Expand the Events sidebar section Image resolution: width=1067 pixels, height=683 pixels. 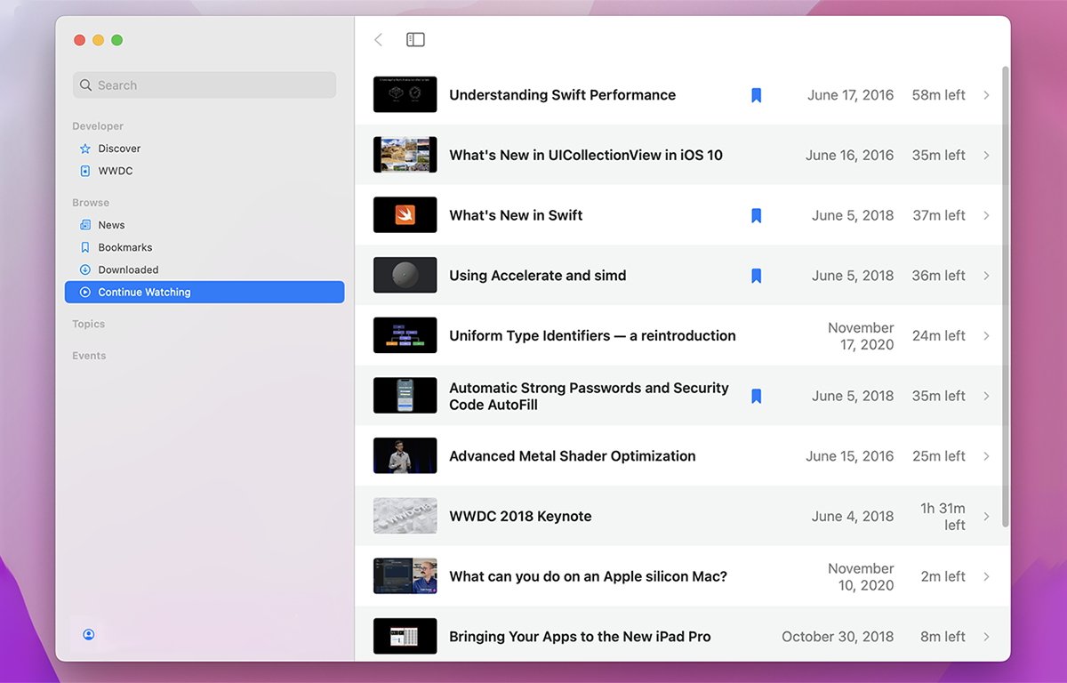[x=89, y=356]
